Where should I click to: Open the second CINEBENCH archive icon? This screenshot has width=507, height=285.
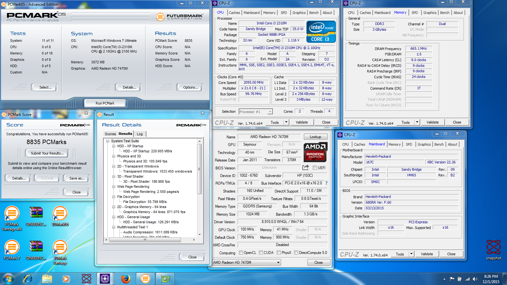(x=36, y=250)
